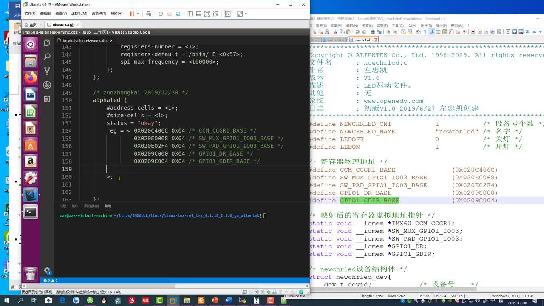The width and height of the screenshot is (544, 306).
Task: Click Windows (CR LF) in Notepad++ status bar
Action: (x=505, y=296)
